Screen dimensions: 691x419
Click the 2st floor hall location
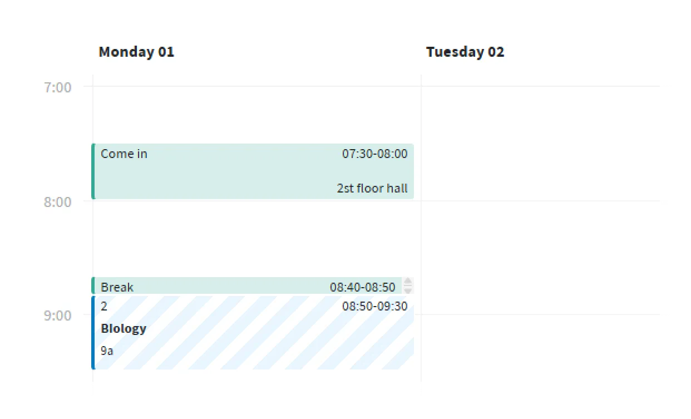tap(372, 188)
